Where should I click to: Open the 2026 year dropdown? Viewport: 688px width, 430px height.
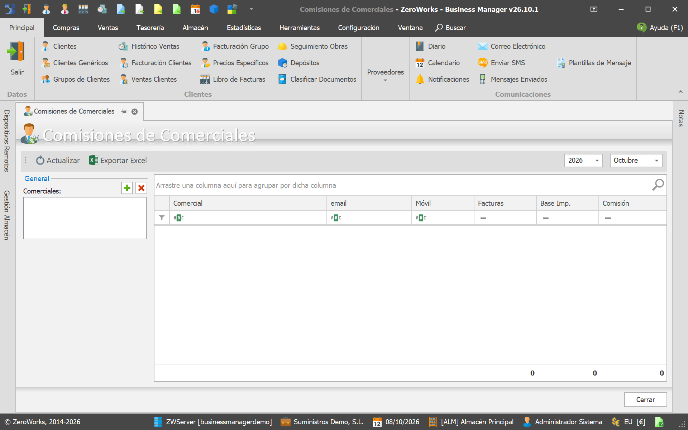(583, 160)
